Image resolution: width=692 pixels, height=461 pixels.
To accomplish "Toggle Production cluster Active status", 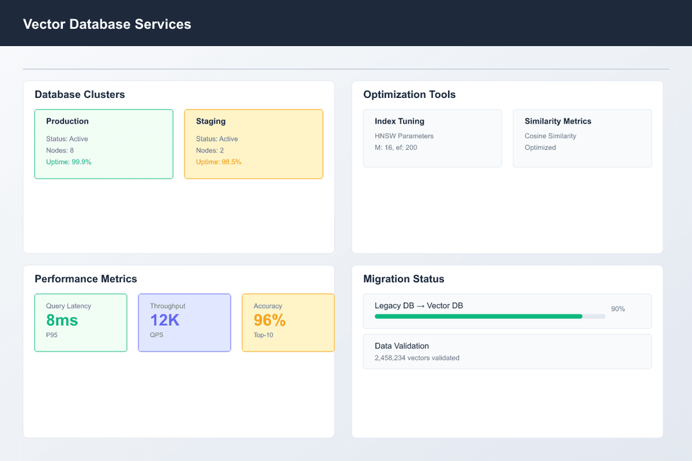I will [x=67, y=138].
